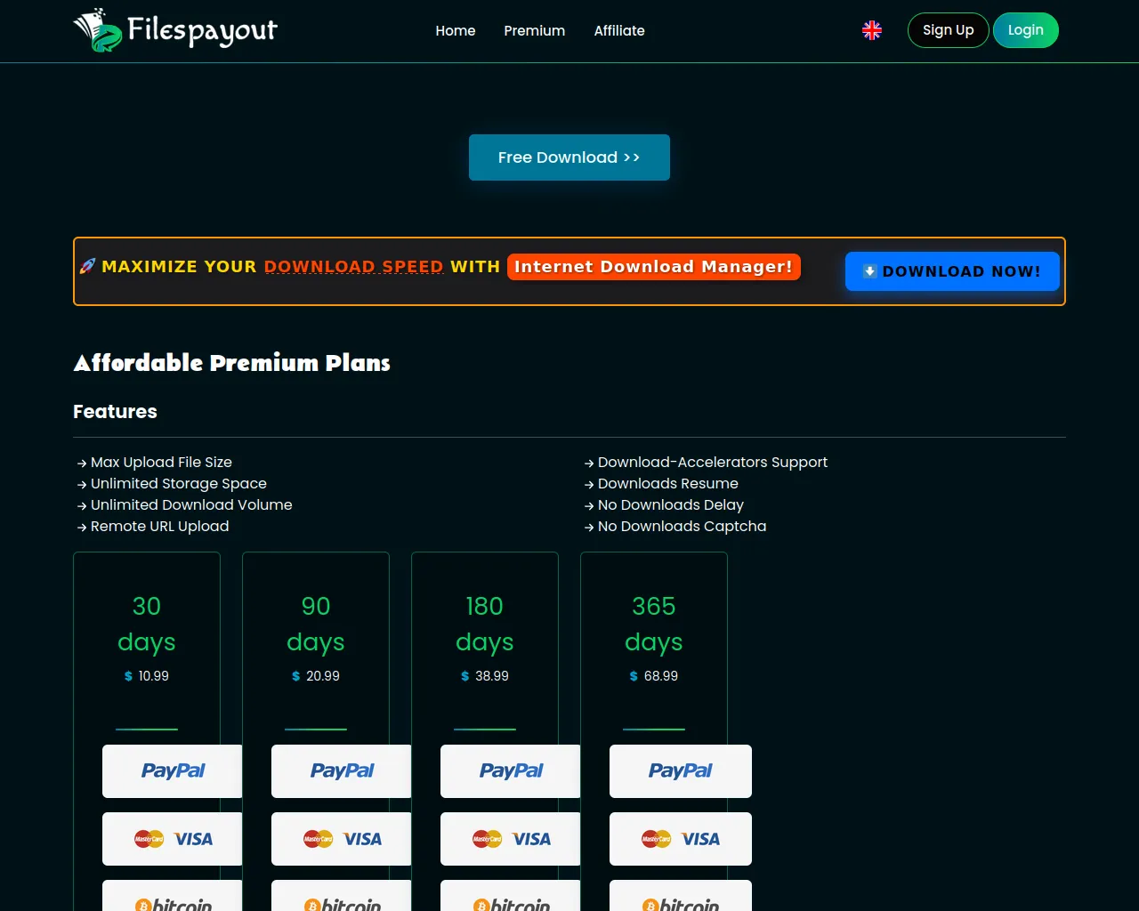Pay for 30 days plan with PayPal
Screen dimensions: 1139x911
(x=173, y=771)
